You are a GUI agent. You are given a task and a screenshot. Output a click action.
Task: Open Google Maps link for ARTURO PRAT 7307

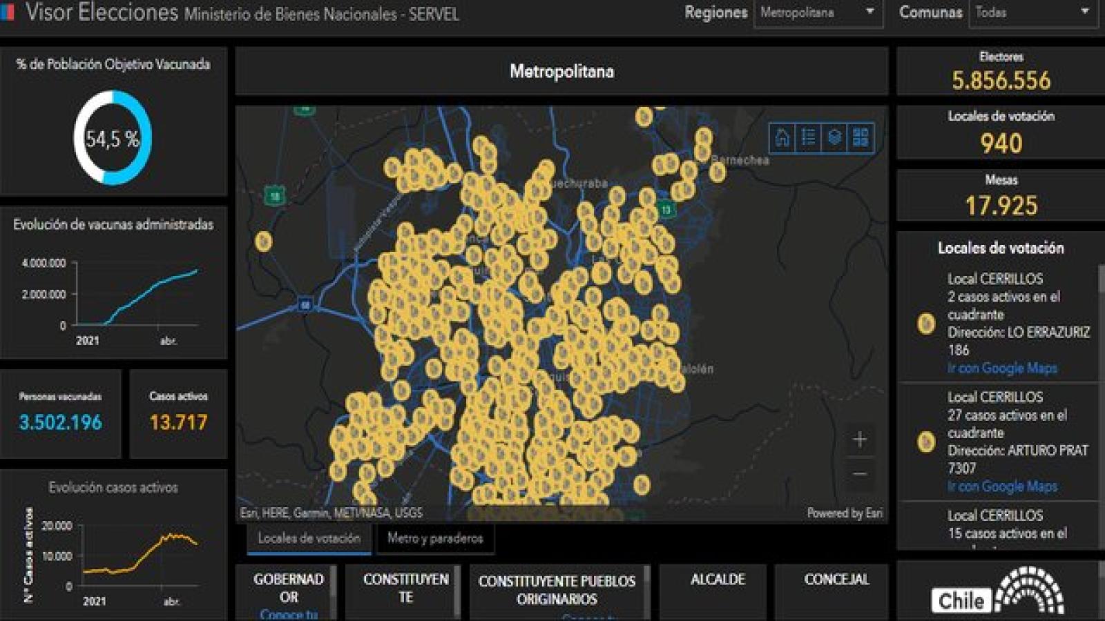(x=1002, y=486)
